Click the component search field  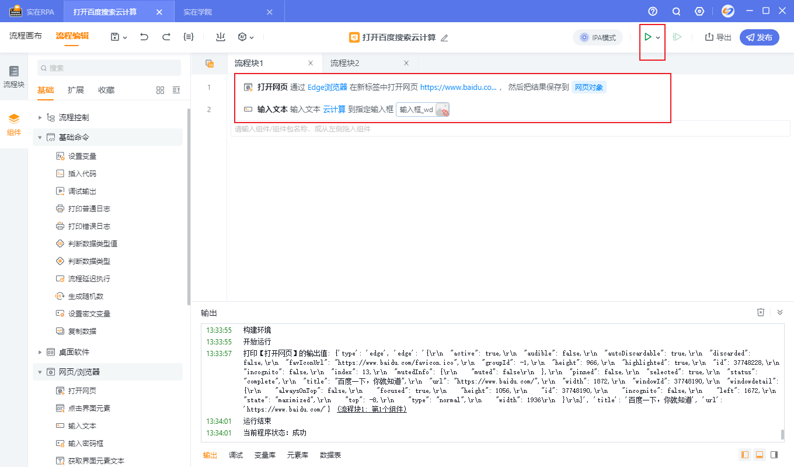click(109, 68)
